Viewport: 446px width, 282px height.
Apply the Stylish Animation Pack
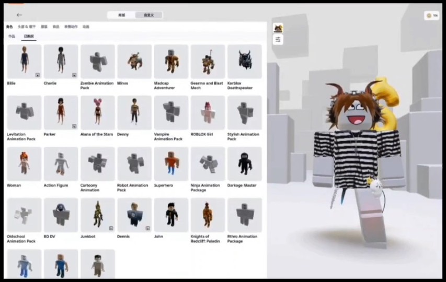click(245, 113)
